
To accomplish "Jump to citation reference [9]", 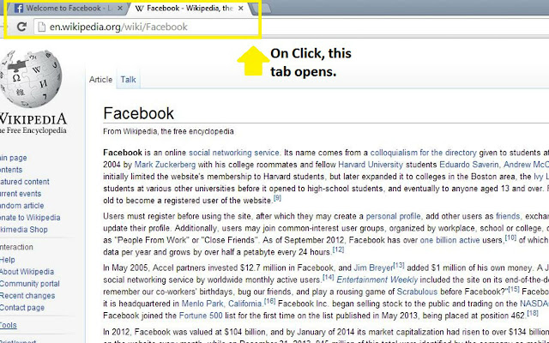I will 277,198.
